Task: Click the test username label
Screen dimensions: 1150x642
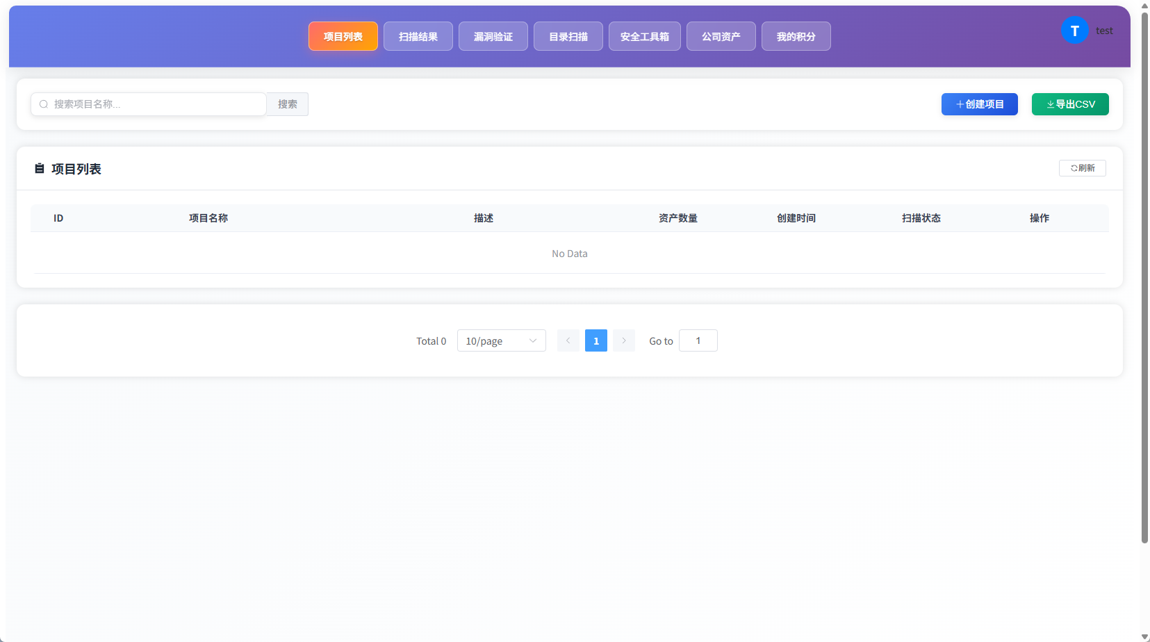Action: click(x=1104, y=31)
